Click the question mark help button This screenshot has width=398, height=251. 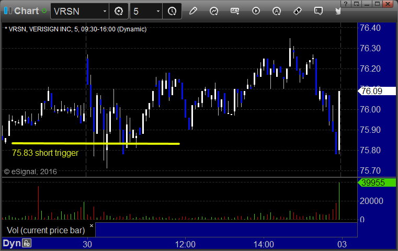pyautogui.click(x=346, y=4)
